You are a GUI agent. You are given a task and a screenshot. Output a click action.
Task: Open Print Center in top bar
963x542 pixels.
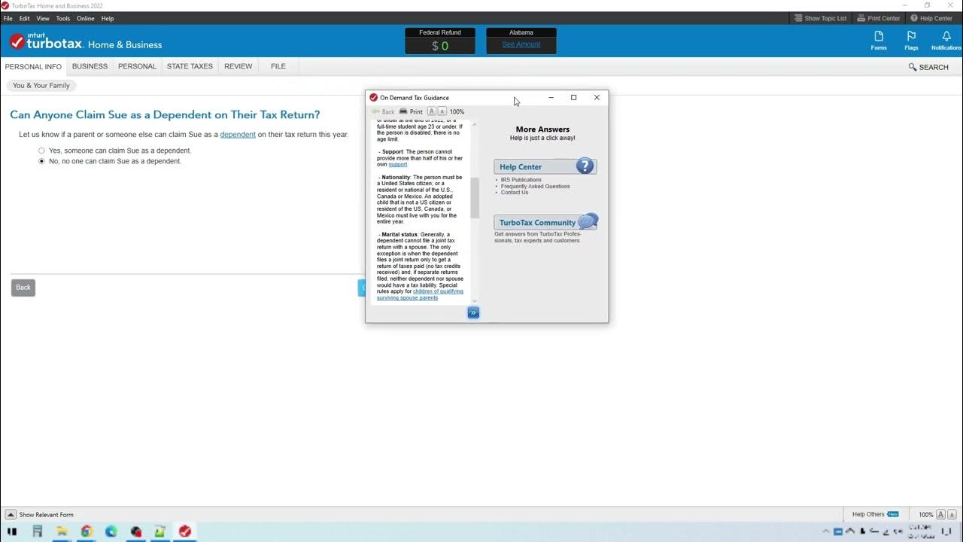tap(879, 18)
